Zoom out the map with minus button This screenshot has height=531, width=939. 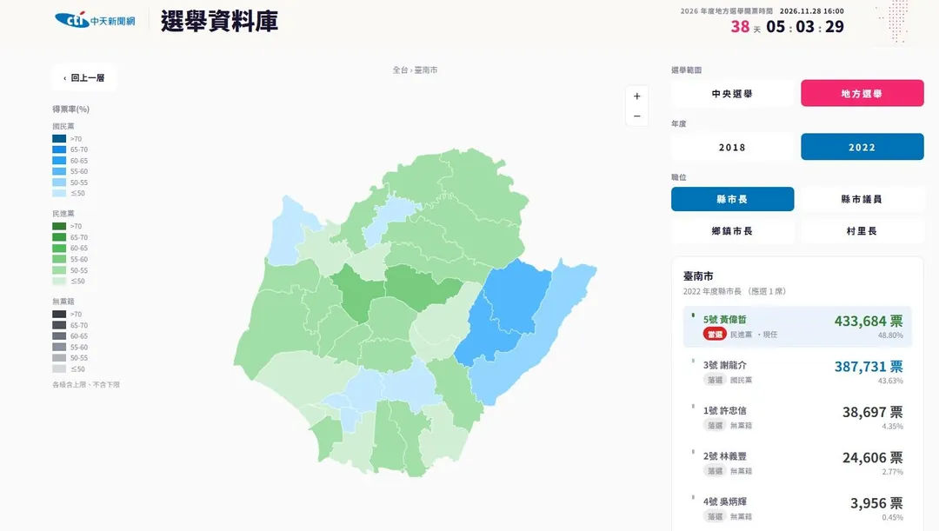(x=636, y=116)
